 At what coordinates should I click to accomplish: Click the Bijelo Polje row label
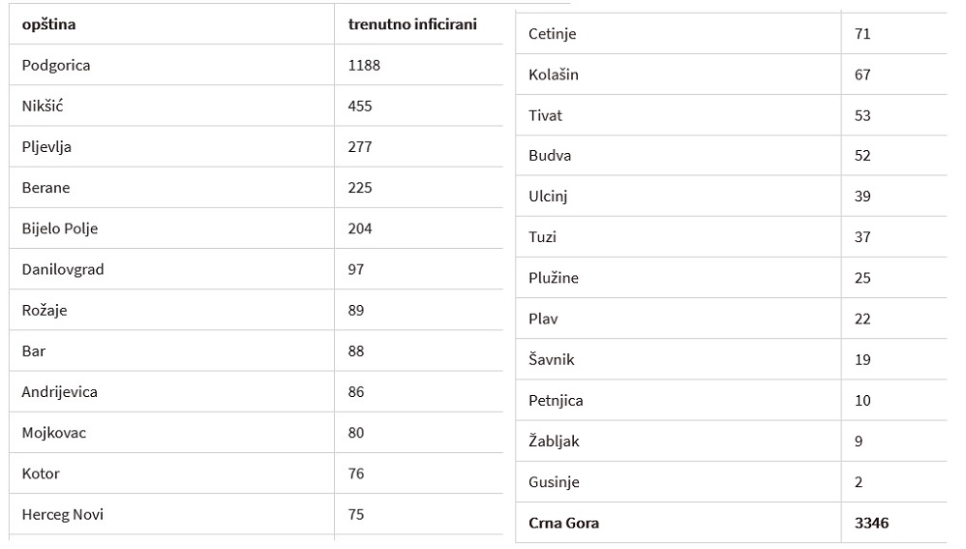tap(60, 229)
